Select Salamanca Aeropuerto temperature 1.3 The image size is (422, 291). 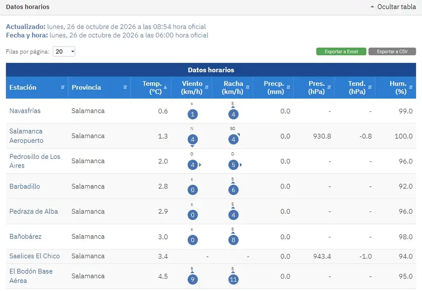coord(163,136)
